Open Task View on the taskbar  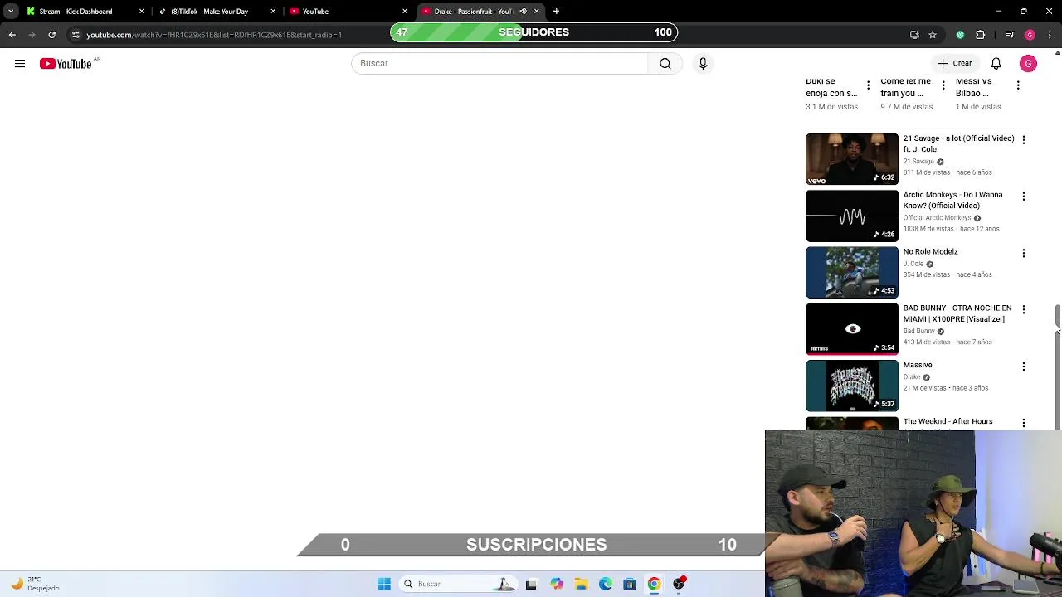(531, 584)
